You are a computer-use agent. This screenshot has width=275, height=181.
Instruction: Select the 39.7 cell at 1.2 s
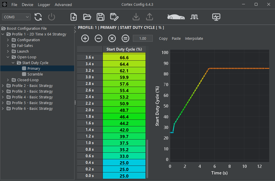(124, 136)
